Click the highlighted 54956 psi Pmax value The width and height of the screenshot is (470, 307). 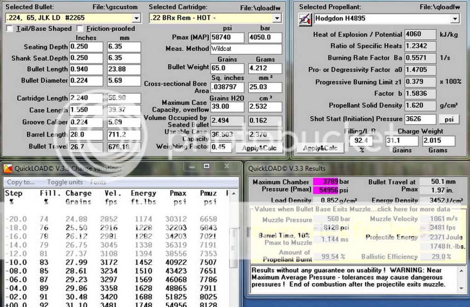click(x=326, y=190)
